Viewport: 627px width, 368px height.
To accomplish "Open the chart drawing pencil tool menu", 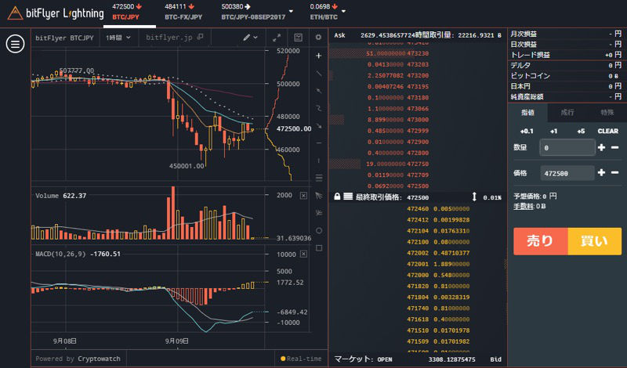I will (x=250, y=37).
